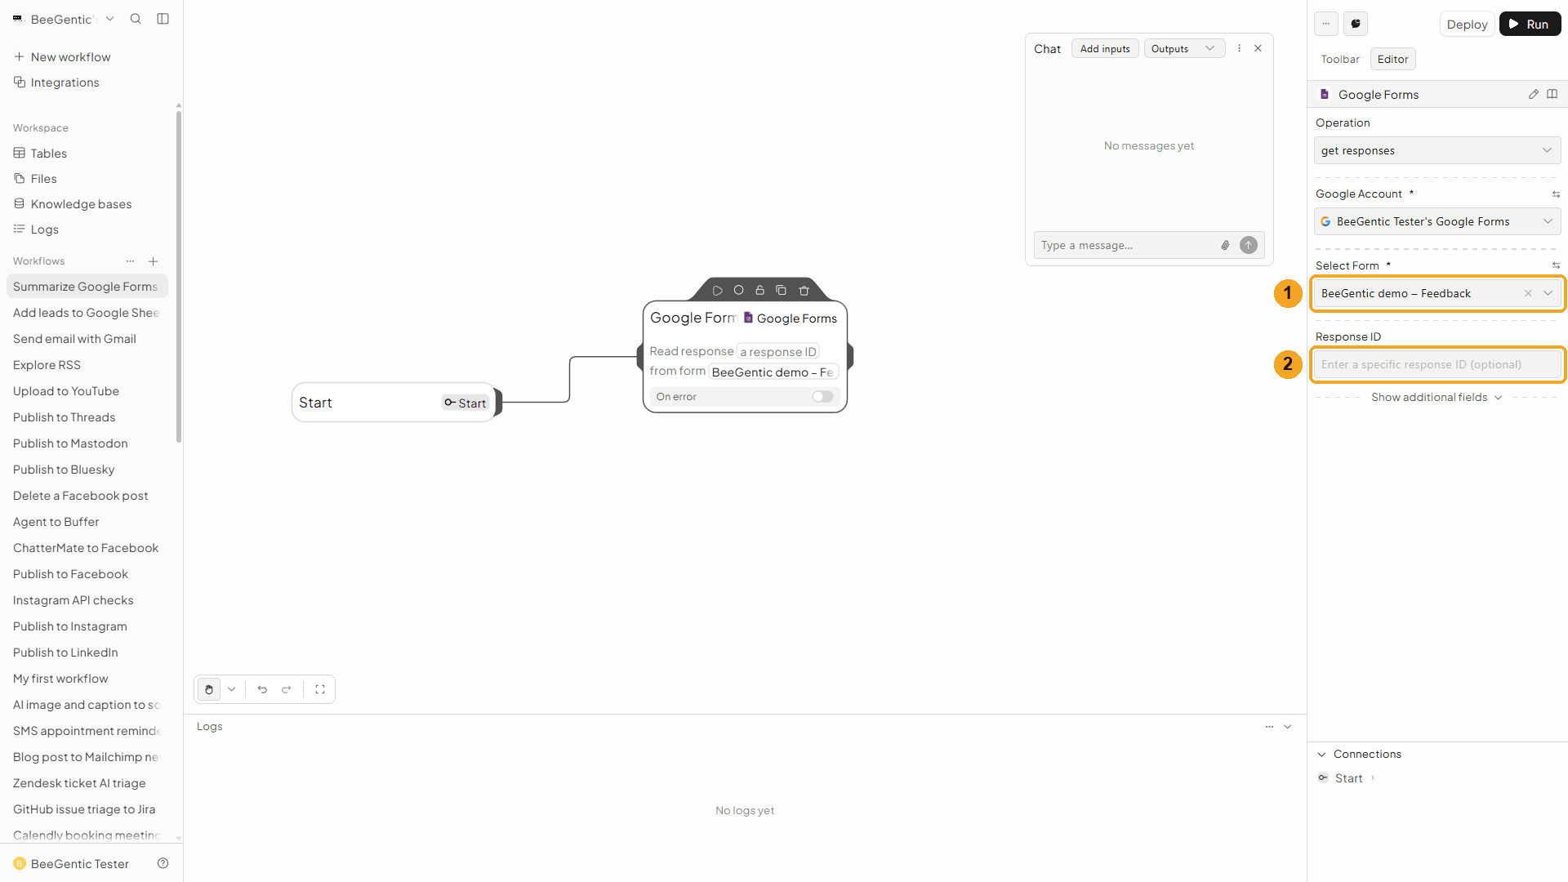Viewport: 1568px width, 882px height.
Task: Open pan tool mode dropdown arrow
Action: click(x=232, y=689)
